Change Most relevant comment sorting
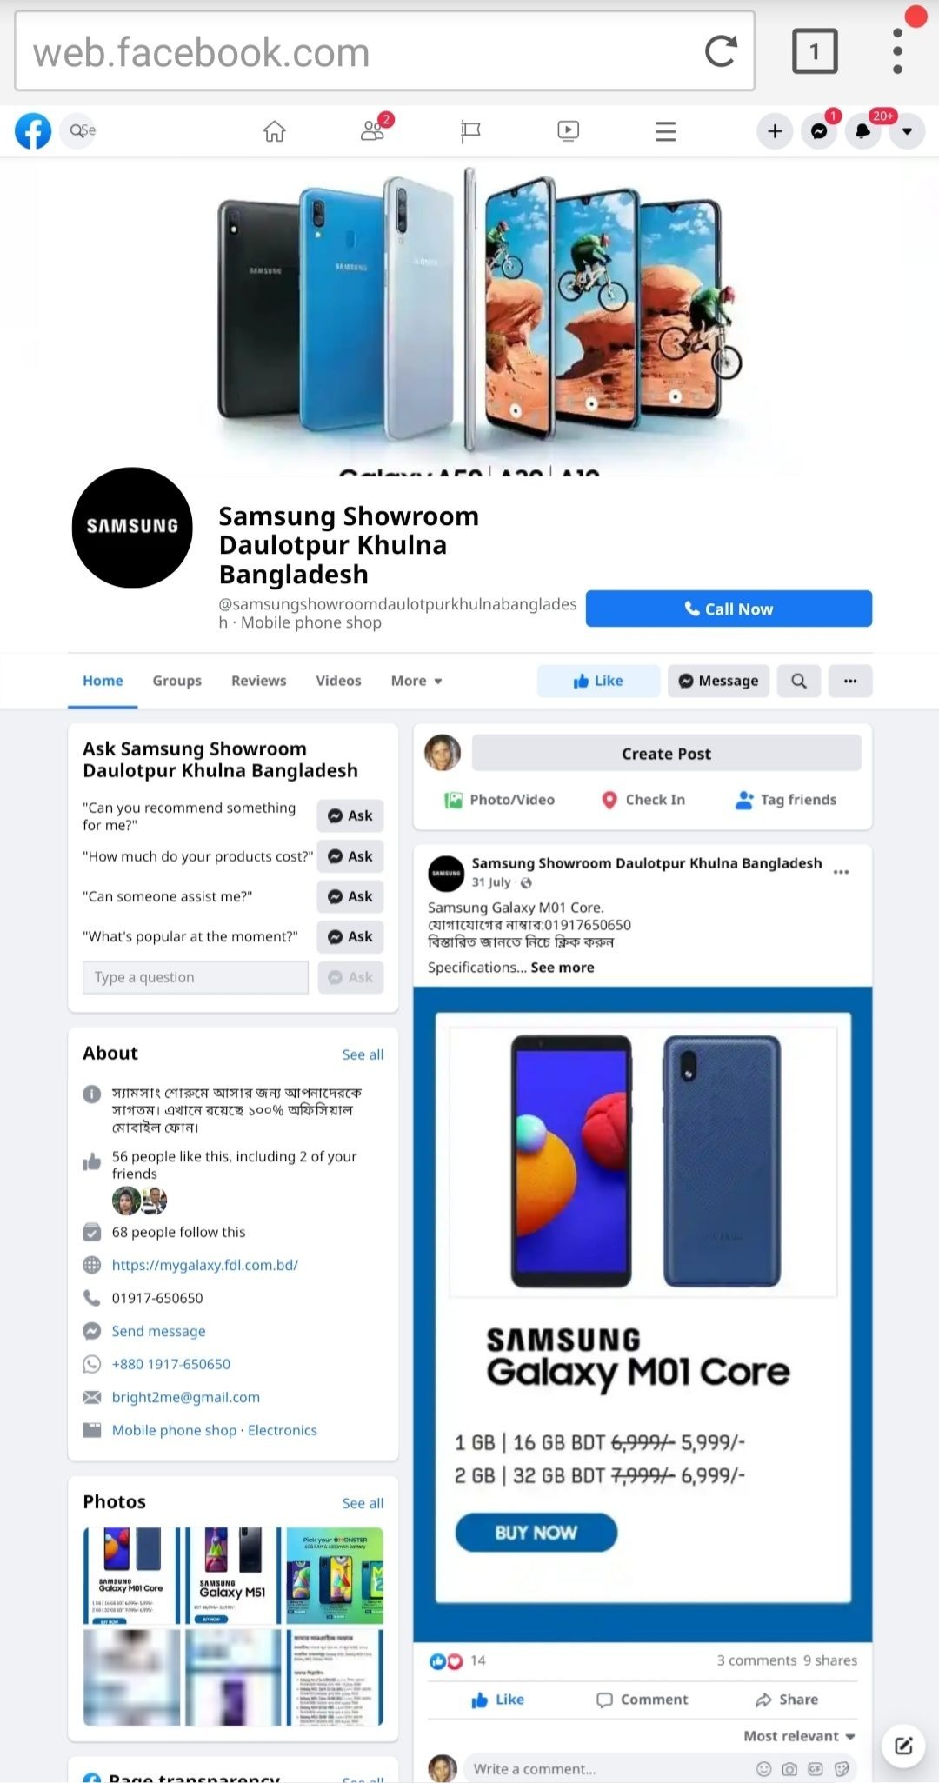Screen dimensions: 939x1783 click(799, 1736)
